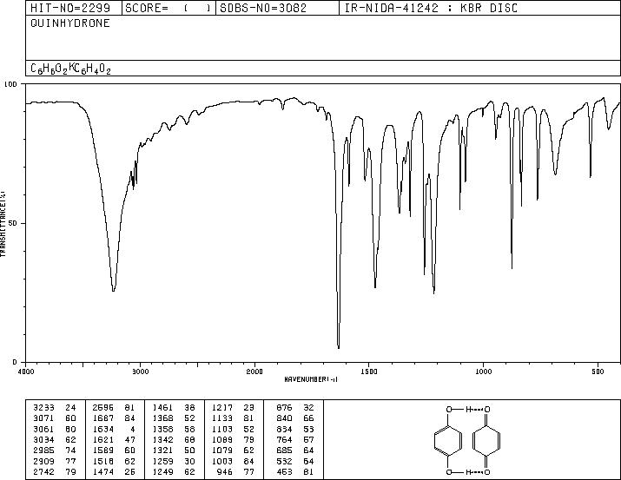Click peak value 3071 in the table
The image size is (621, 480).
point(44,418)
